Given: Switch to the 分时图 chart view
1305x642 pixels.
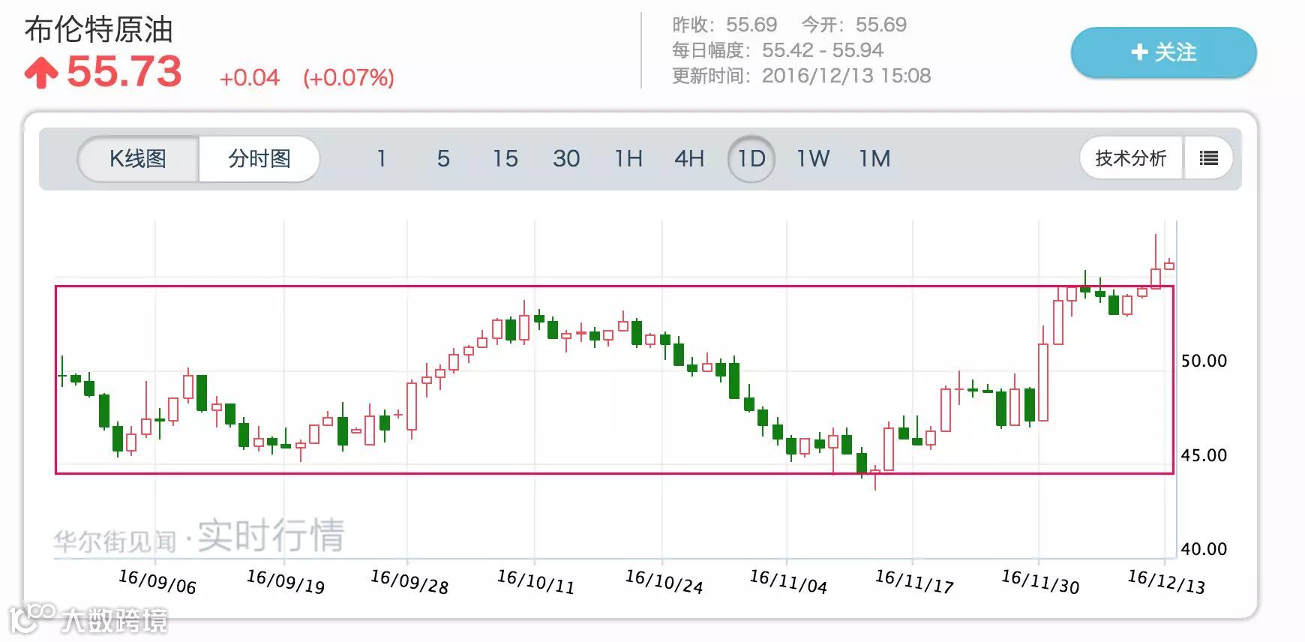Looking at the screenshot, I should (259, 158).
